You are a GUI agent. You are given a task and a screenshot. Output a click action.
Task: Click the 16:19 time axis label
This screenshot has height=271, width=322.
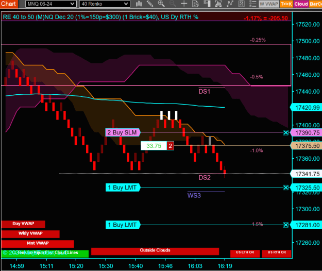pyautogui.click(x=225, y=266)
